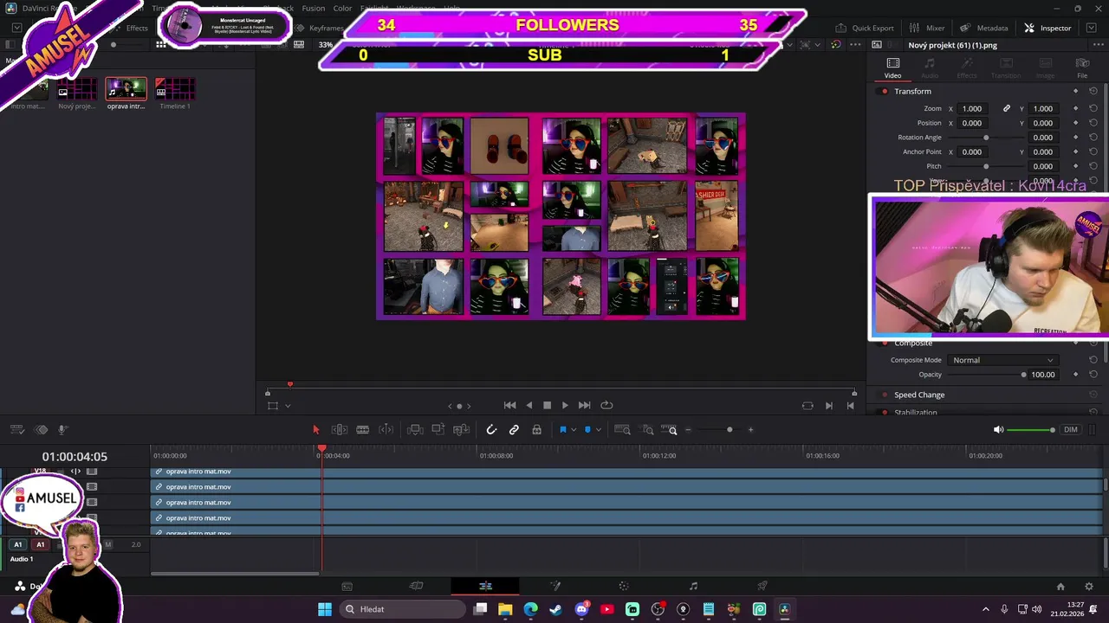Toggle the Inspector panel
Viewport: 1109px width, 623px height.
[x=1047, y=28]
